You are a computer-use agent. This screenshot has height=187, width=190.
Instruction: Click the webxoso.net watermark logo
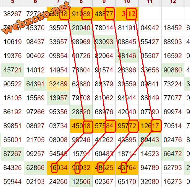click(36, 18)
